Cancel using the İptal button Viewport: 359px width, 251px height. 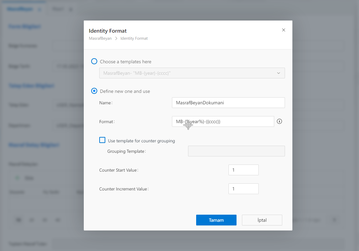(262, 220)
